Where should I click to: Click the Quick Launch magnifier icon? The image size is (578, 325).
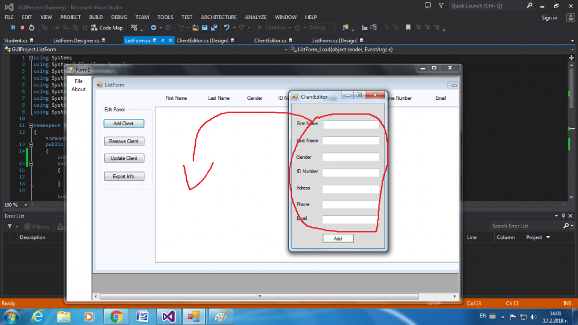pyautogui.click(x=529, y=6)
